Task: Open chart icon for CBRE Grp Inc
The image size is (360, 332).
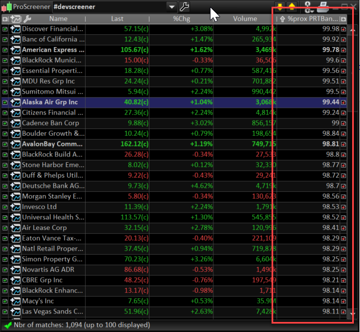Action: click(x=16, y=280)
